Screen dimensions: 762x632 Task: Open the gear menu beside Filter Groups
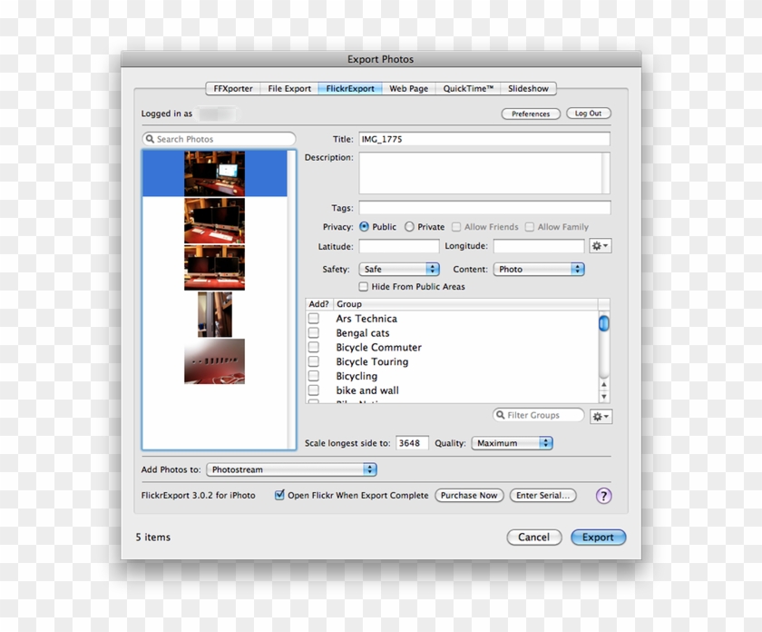[600, 415]
